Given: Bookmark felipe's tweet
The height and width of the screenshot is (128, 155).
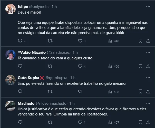Looking at the screenshot, I should pyautogui.click(x=140, y=41).
